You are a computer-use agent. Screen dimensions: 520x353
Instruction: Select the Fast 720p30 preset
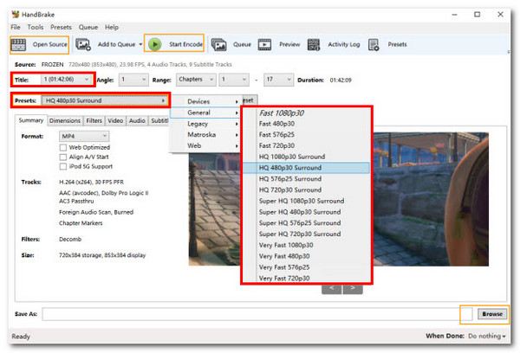click(x=307, y=145)
